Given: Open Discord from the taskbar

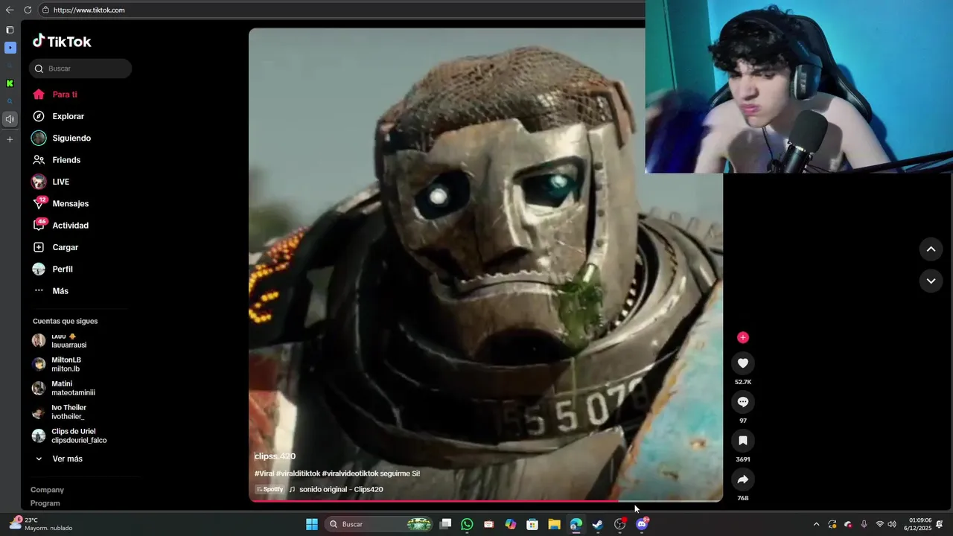Looking at the screenshot, I should (642, 524).
